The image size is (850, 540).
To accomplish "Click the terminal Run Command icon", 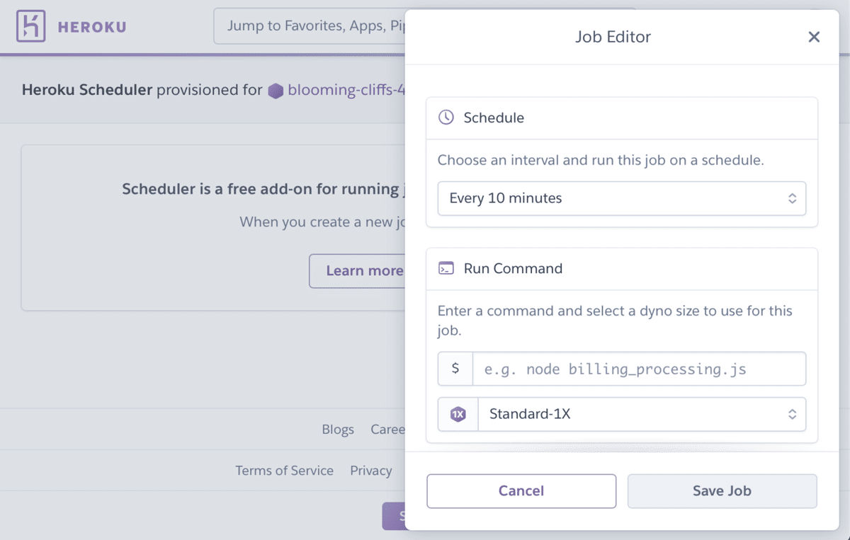I will (x=446, y=268).
